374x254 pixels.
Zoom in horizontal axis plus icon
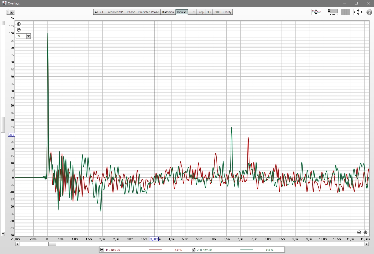(x=365, y=232)
